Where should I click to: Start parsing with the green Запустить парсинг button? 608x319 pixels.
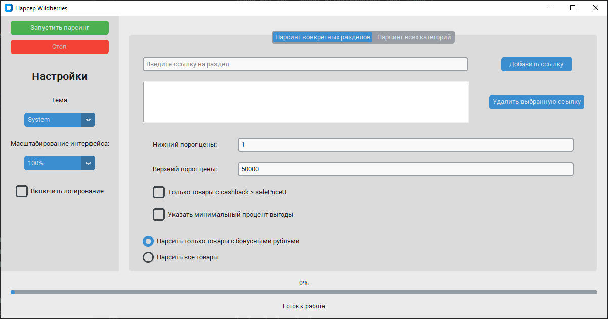(x=60, y=28)
